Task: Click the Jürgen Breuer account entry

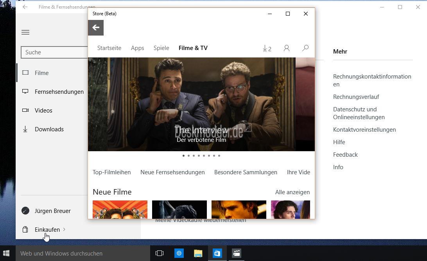Action: coord(52,211)
